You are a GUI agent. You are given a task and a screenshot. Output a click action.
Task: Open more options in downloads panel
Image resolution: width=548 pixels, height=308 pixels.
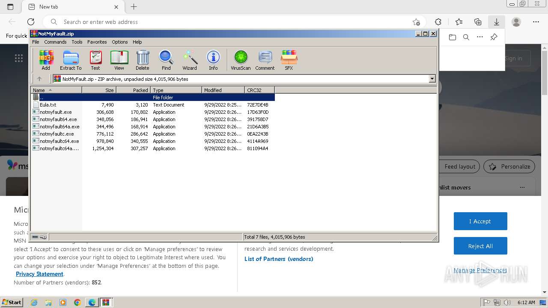480,37
